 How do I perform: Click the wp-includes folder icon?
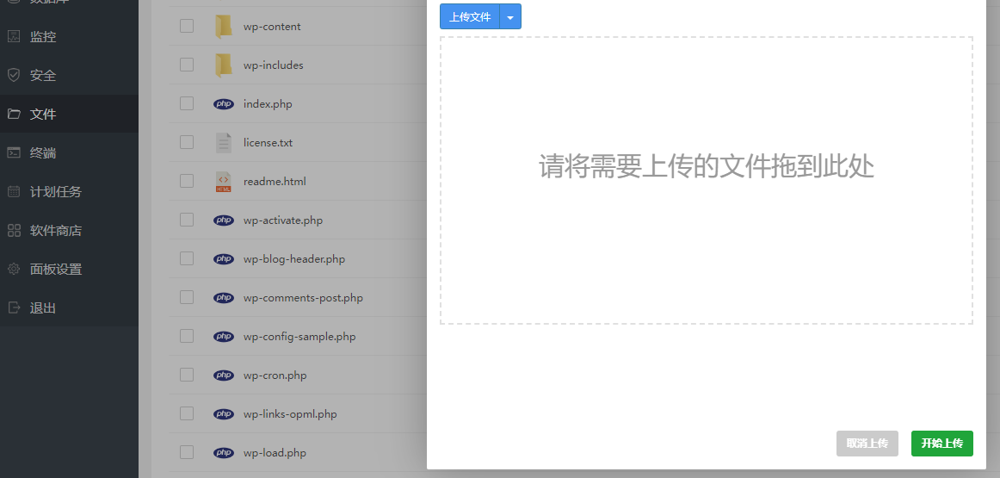(x=224, y=65)
